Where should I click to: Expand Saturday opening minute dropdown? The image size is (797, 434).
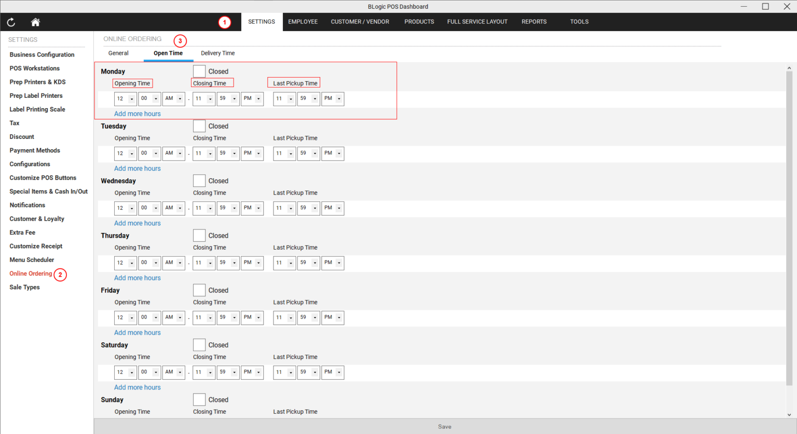(149, 372)
